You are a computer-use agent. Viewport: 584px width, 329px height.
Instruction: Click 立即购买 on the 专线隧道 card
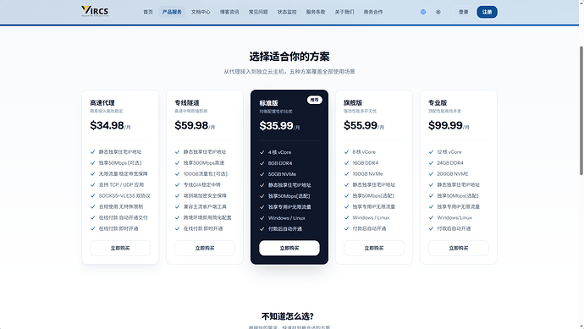[x=205, y=248]
